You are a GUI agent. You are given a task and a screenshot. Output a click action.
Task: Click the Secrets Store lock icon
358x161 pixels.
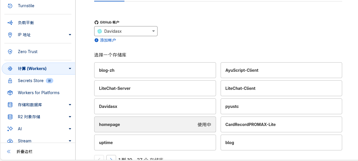(x=10, y=81)
